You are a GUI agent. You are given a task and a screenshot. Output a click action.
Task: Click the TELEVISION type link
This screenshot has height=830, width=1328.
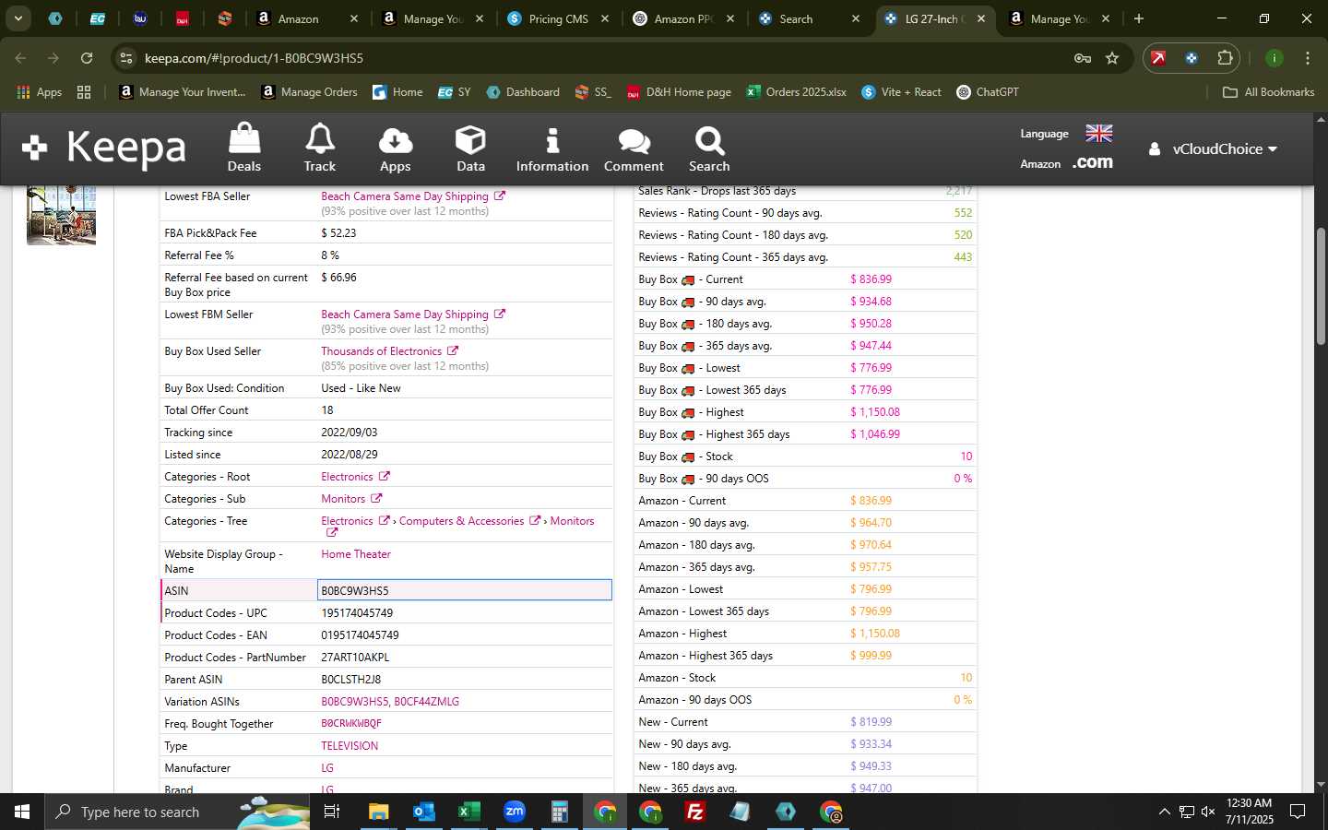coord(350,746)
